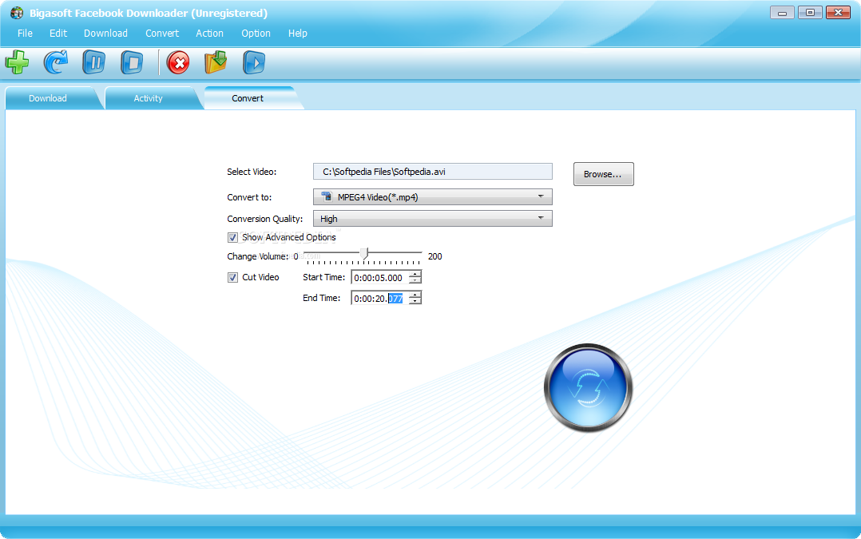The height and width of the screenshot is (539, 861).
Task: Increase End Time with up spinner arrow
Action: click(415, 295)
